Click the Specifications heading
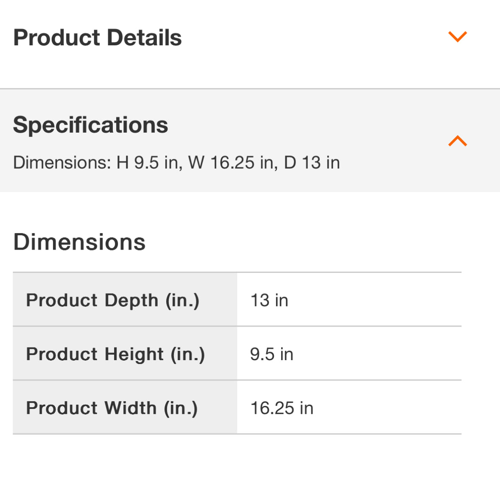Viewport: 500px width, 500px height. (x=90, y=125)
